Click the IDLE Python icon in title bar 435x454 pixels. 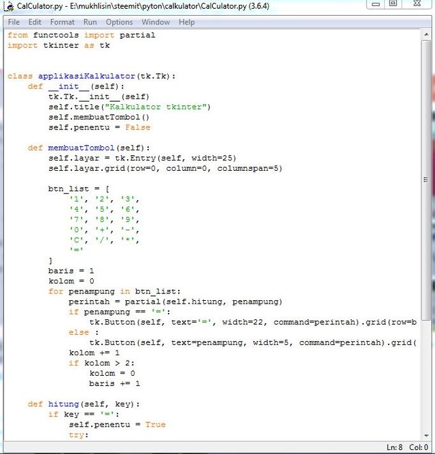[x=9, y=6]
